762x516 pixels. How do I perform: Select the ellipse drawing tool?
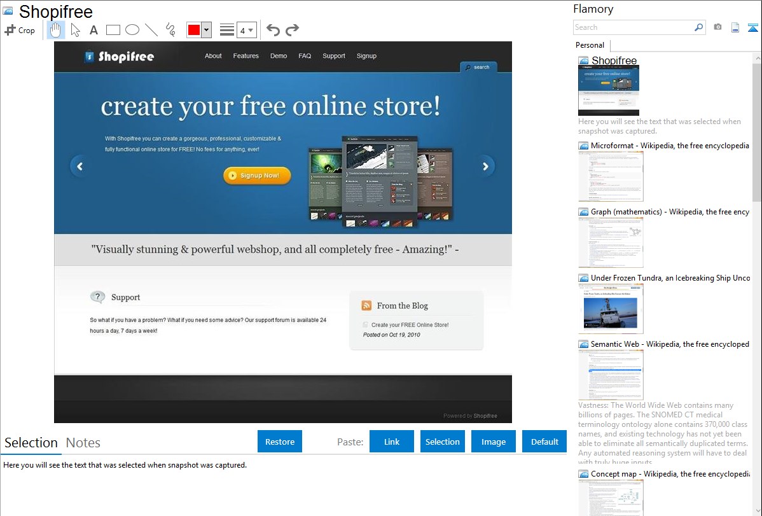[132, 30]
